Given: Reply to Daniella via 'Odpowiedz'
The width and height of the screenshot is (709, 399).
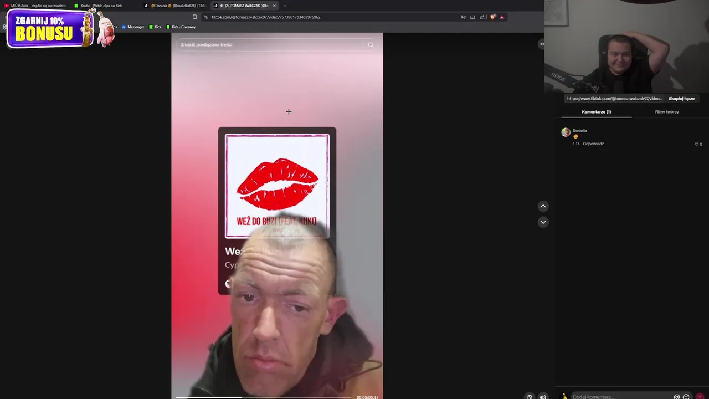Looking at the screenshot, I should [x=593, y=144].
